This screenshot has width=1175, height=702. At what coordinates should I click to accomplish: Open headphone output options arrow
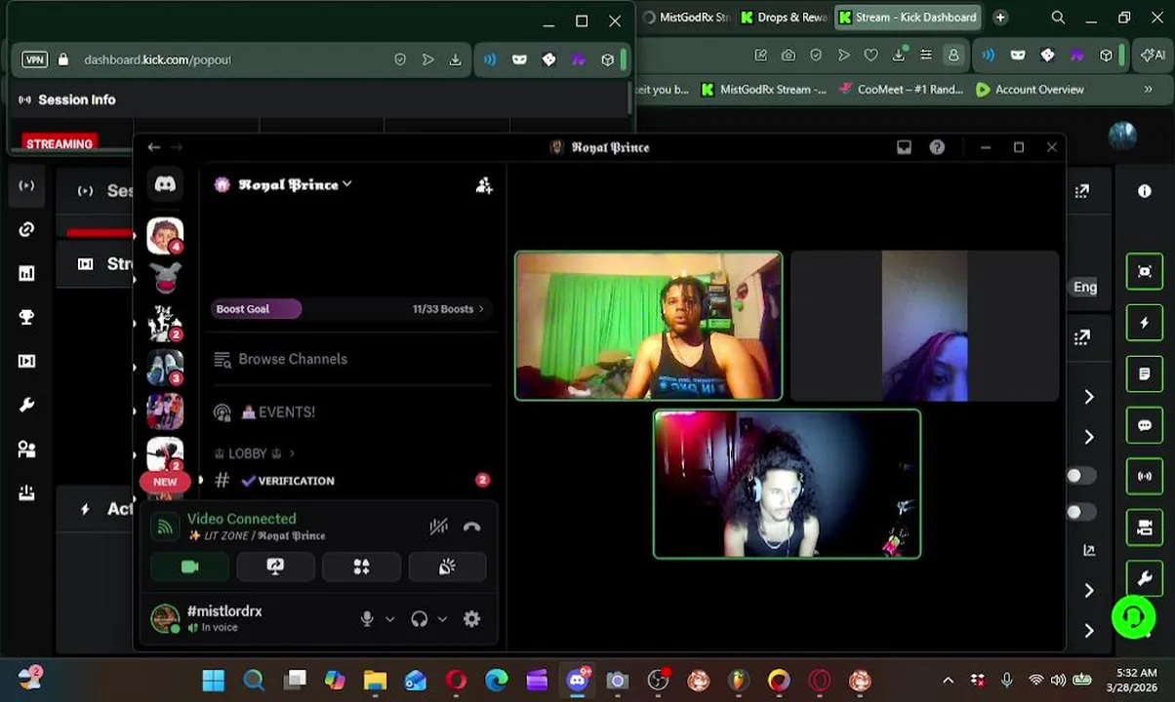(442, 619)
